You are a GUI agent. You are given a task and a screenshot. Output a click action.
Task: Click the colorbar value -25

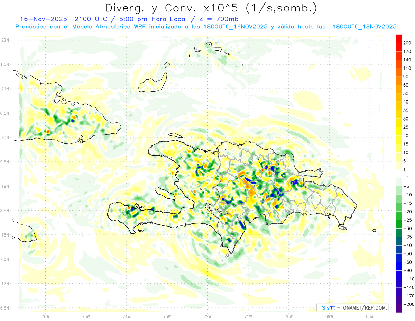[407, 220]
